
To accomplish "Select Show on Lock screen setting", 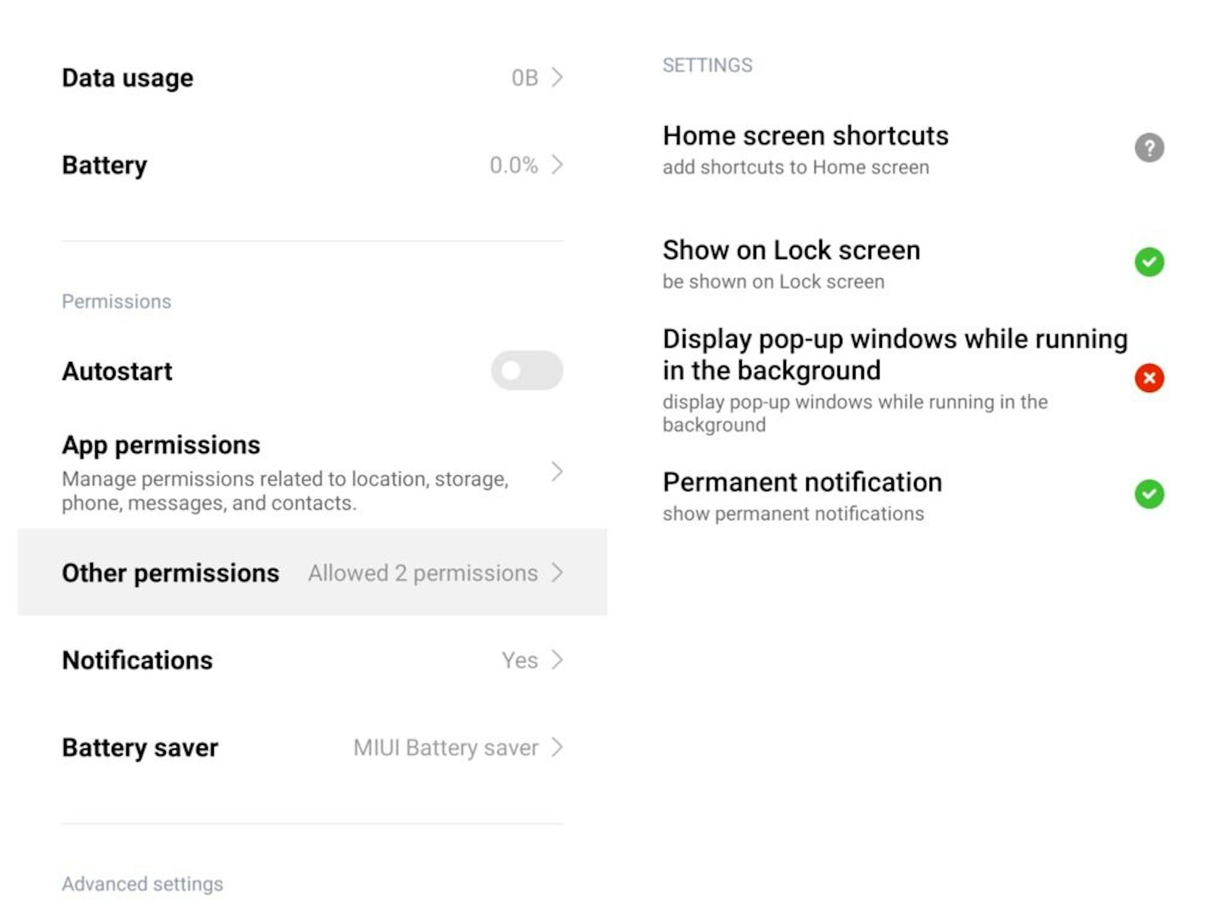I will coord(791,251).
